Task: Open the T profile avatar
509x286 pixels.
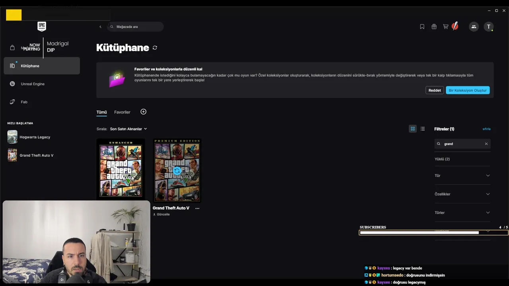Action: point(489,27)
